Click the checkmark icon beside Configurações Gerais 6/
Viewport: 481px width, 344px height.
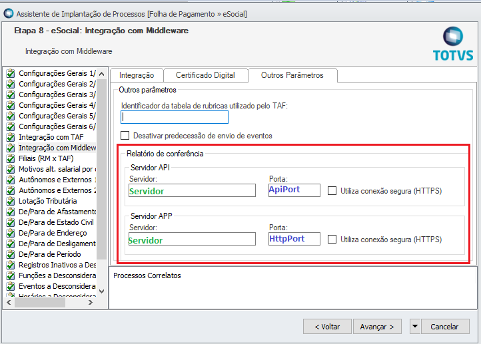pyautogui.click(x=11, y=126)
